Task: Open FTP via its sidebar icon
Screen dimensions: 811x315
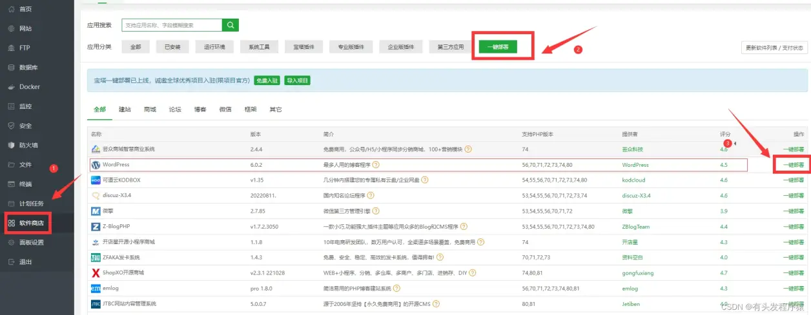Action: pos(11,48)
